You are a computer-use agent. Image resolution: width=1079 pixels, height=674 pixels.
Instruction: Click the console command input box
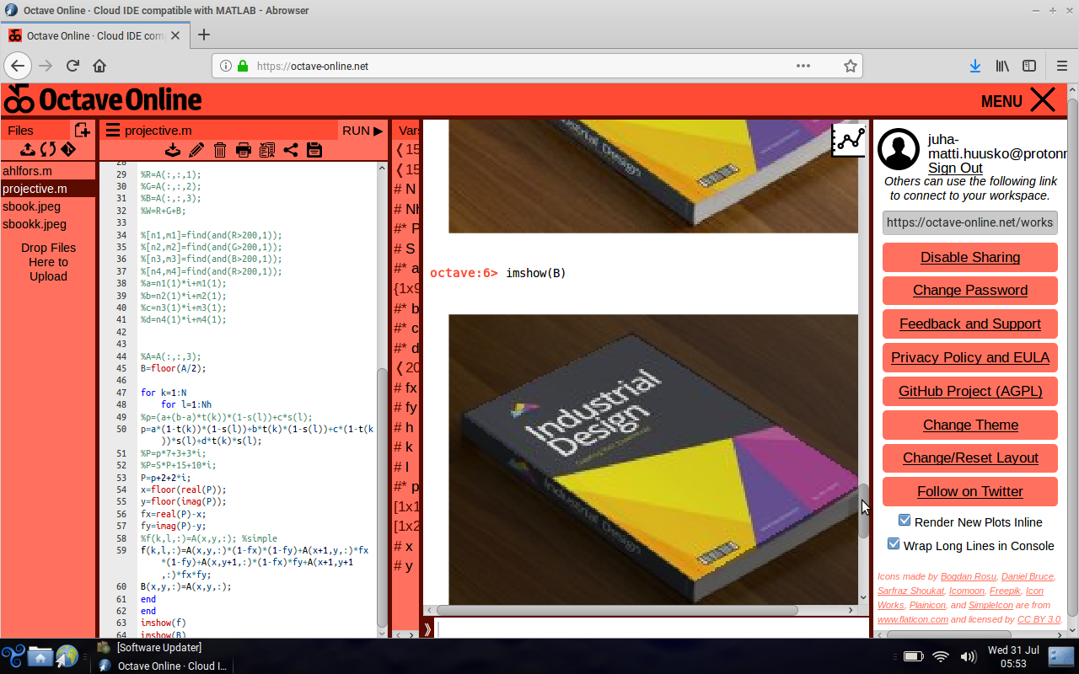[x=652, y=629]
